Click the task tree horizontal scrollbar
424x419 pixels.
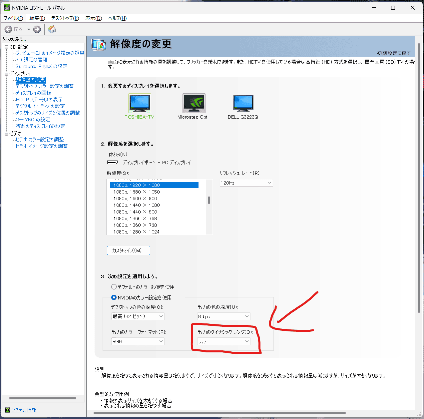43,398
